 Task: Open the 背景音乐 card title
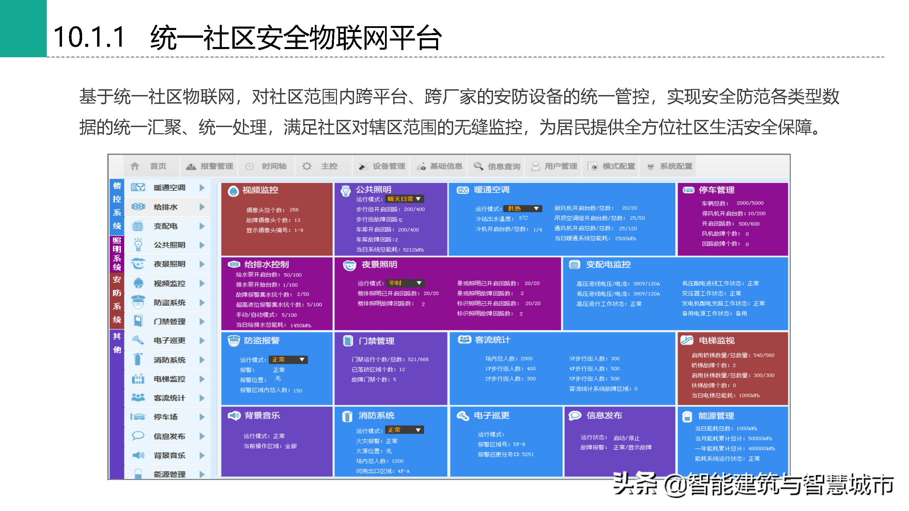click(262, 415)
